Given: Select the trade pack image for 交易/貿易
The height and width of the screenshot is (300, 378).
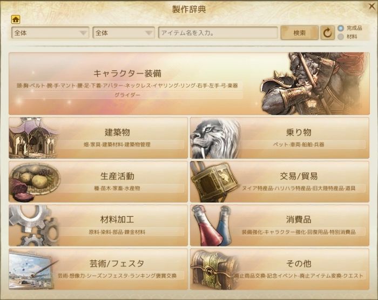Looking at the screenshot, I should 215,182.
